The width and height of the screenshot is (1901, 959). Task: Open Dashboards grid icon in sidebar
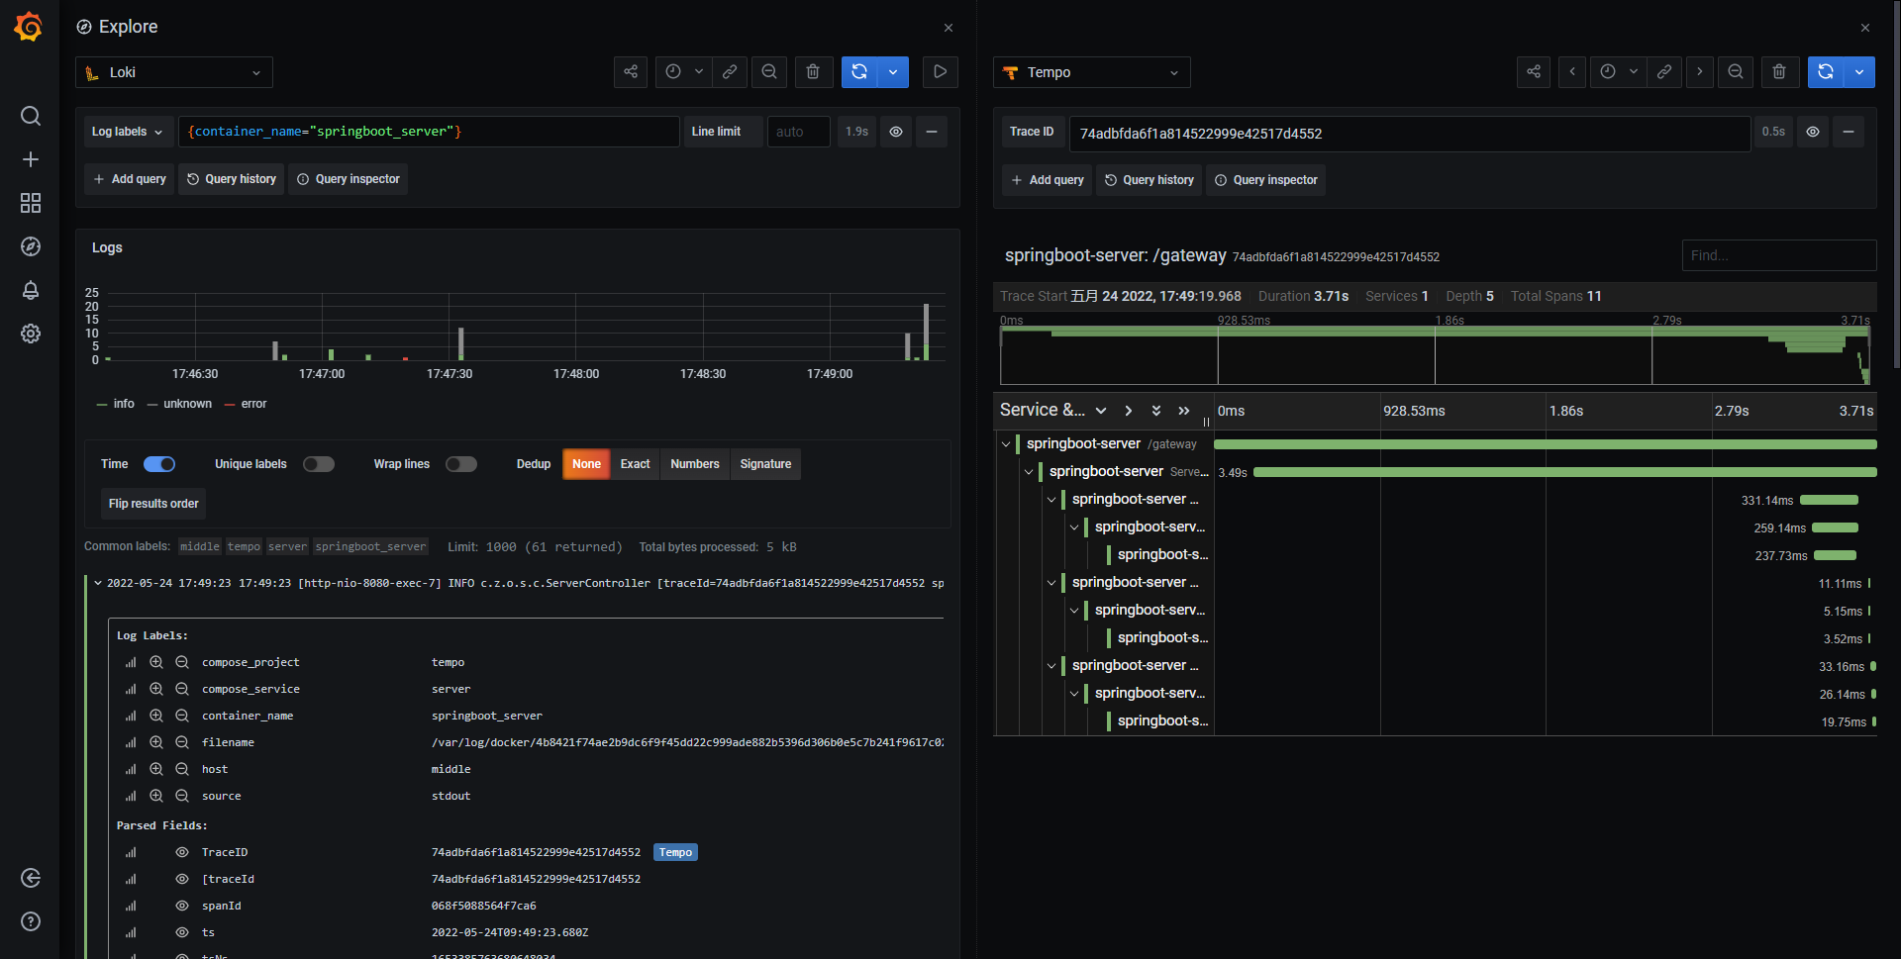(x=31, y=203)
